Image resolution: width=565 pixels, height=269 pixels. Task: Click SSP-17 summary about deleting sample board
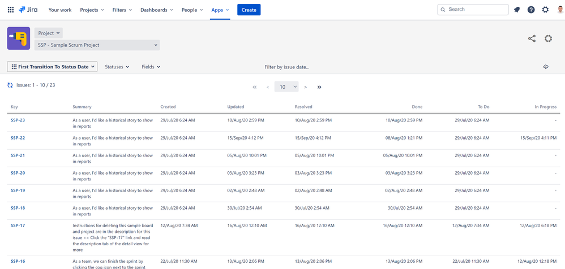point(113,238)
